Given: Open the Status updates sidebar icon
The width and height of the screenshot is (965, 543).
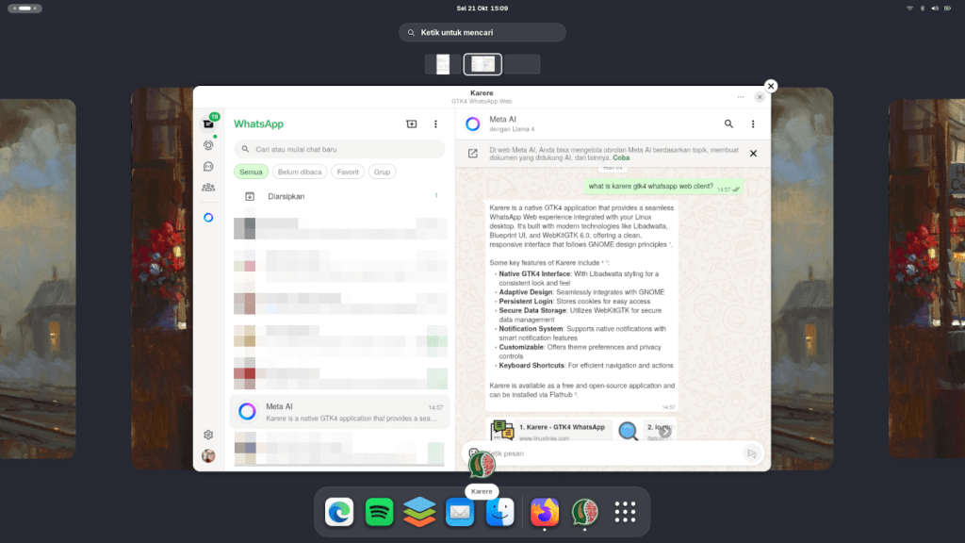Looking at the screenshot, I should pyautogui.click(x=206, y=143).
